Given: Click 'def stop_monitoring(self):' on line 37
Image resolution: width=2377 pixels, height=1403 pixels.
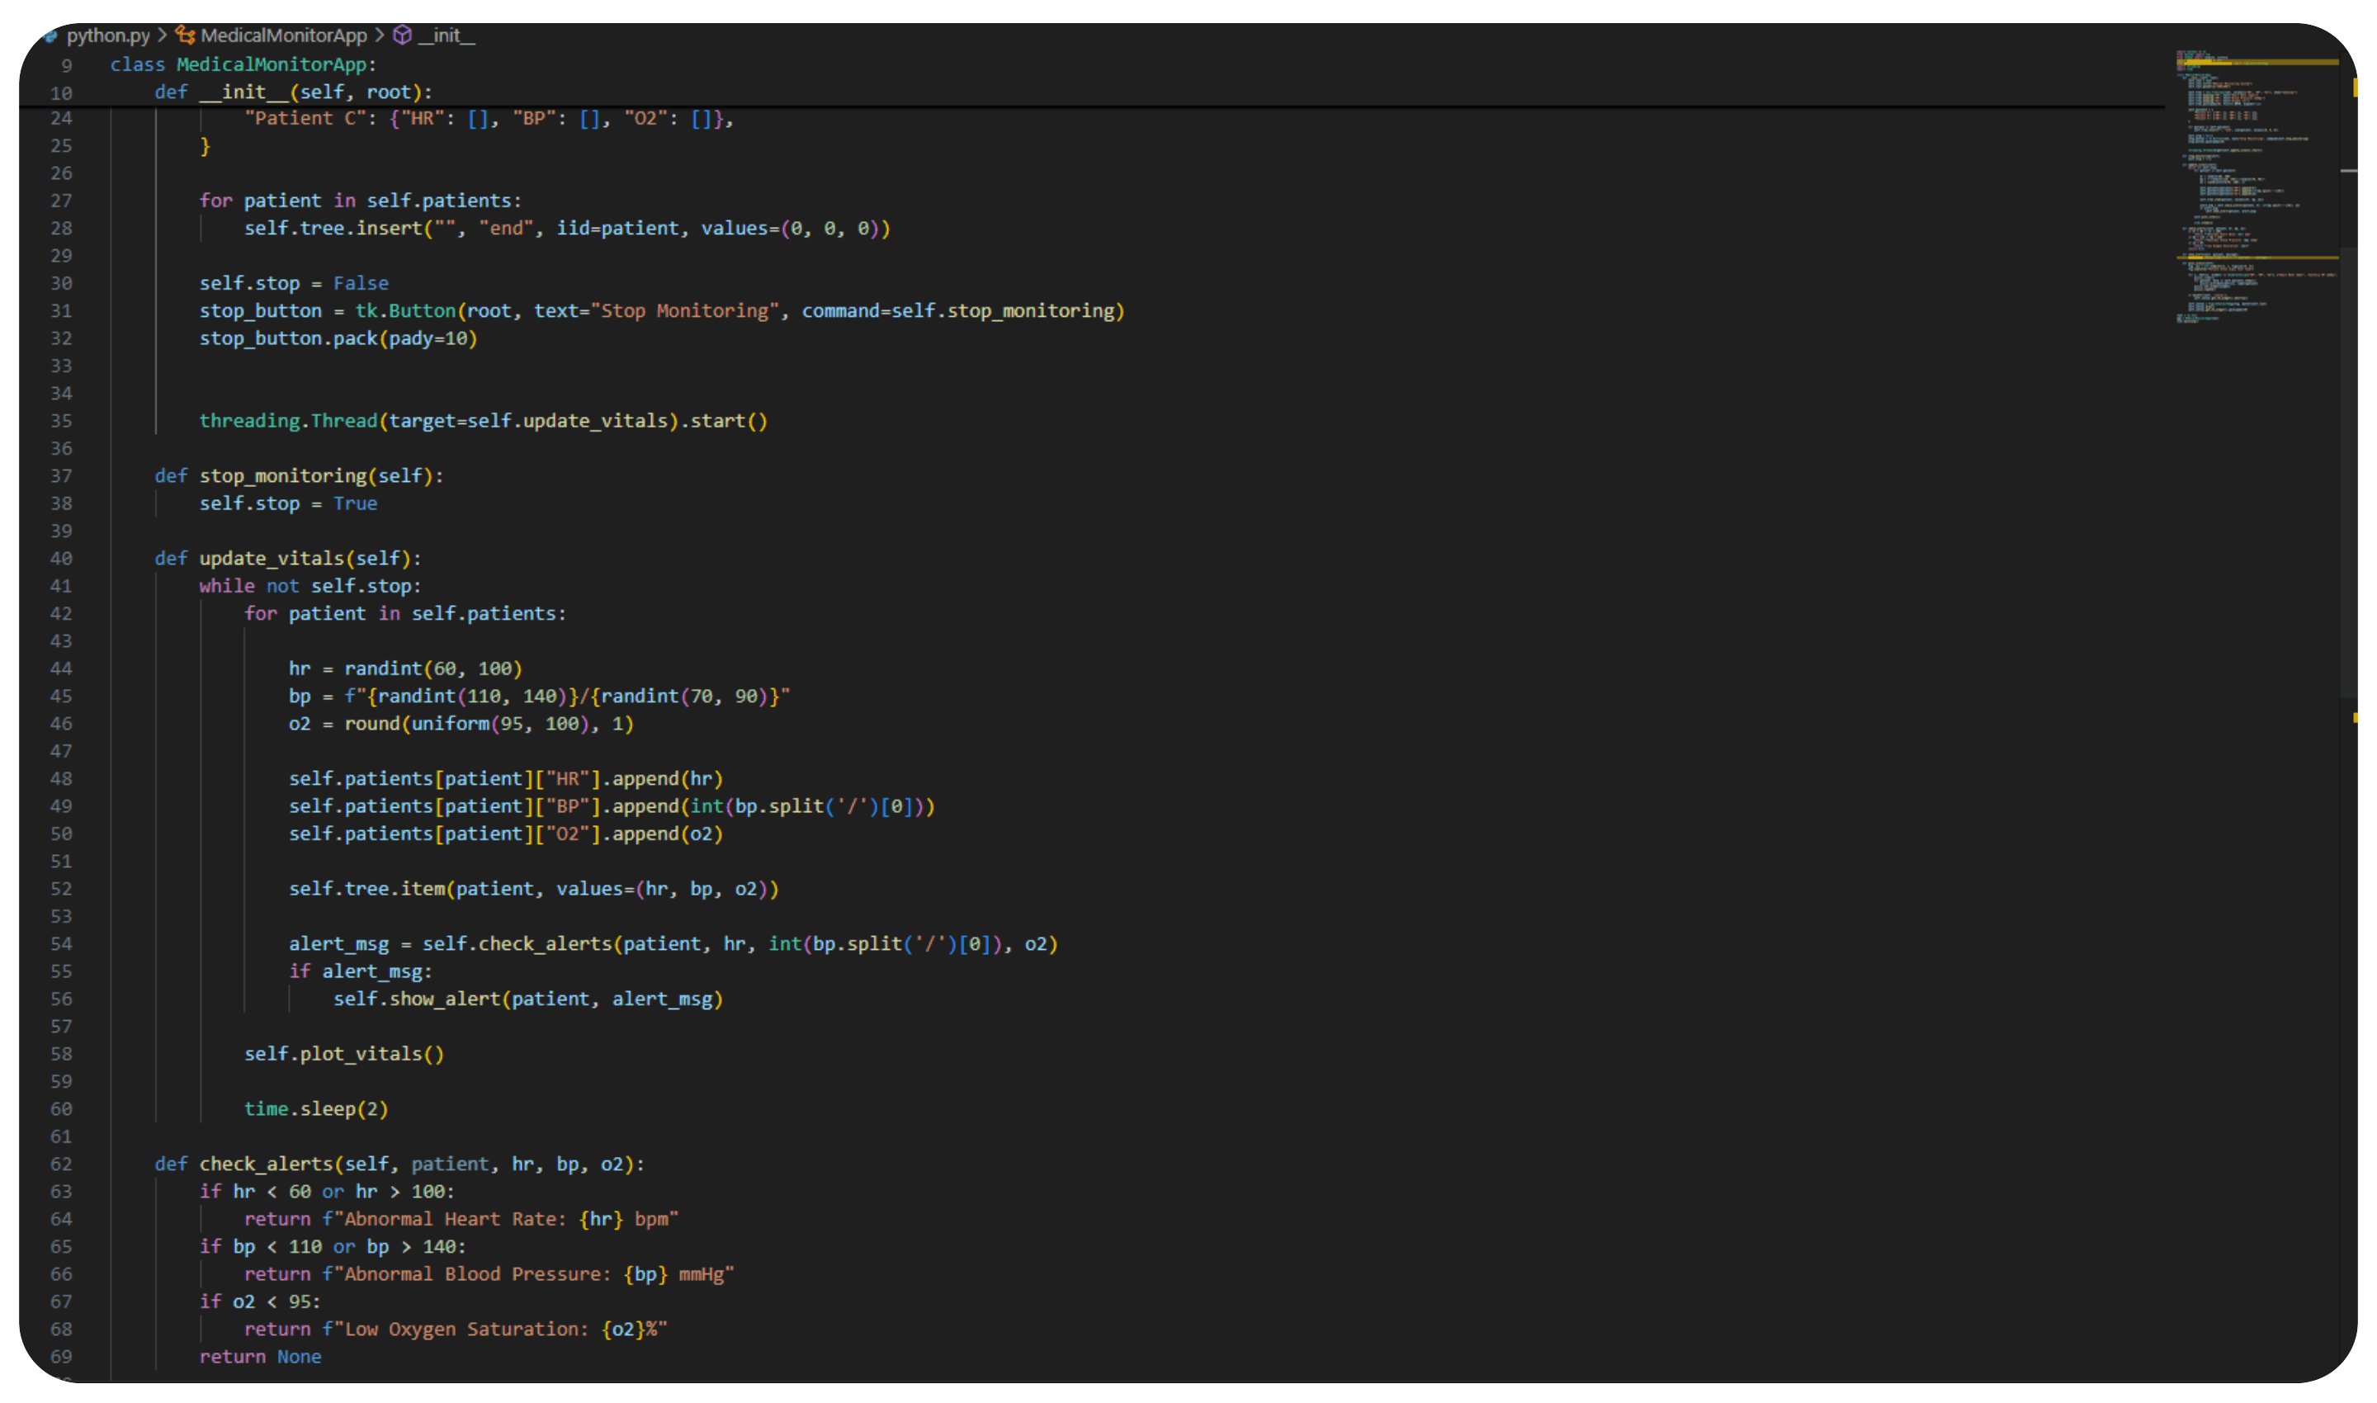Looking at the screenshot, I should pyautogui.click(x=299, y=475).
